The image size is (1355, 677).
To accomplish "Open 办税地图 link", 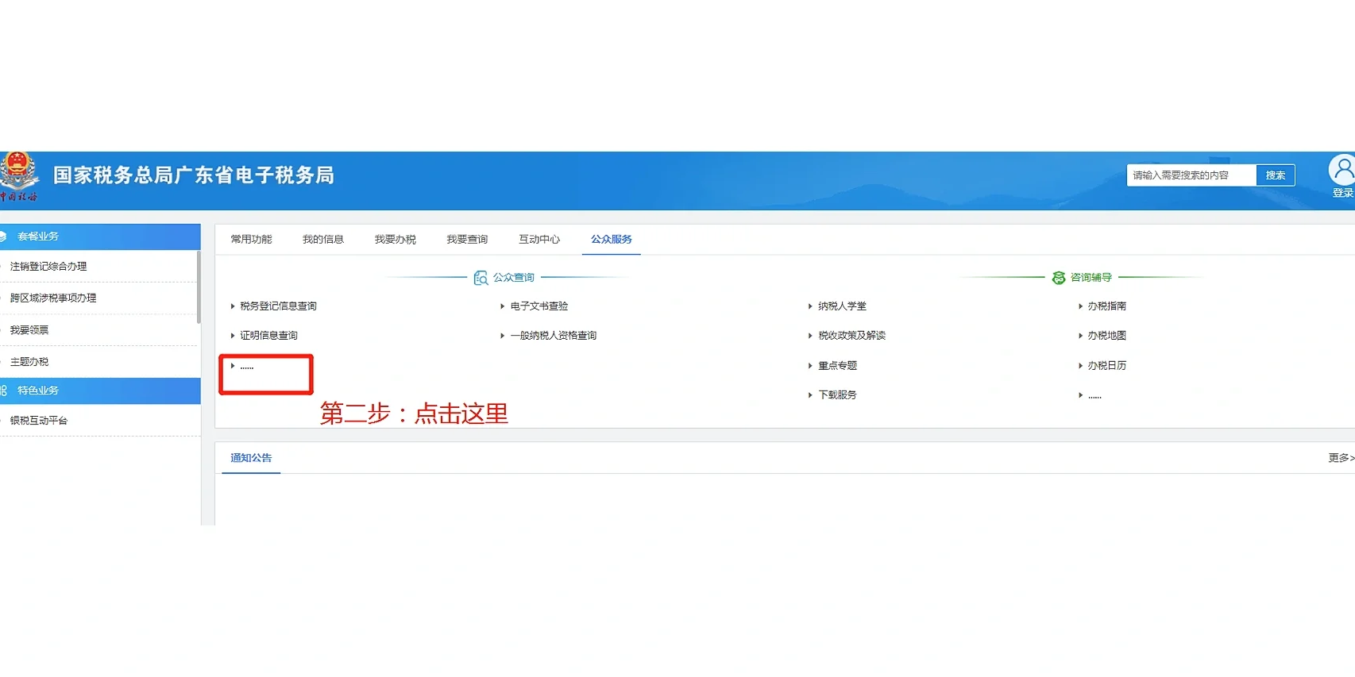I will click(1107, 336).
